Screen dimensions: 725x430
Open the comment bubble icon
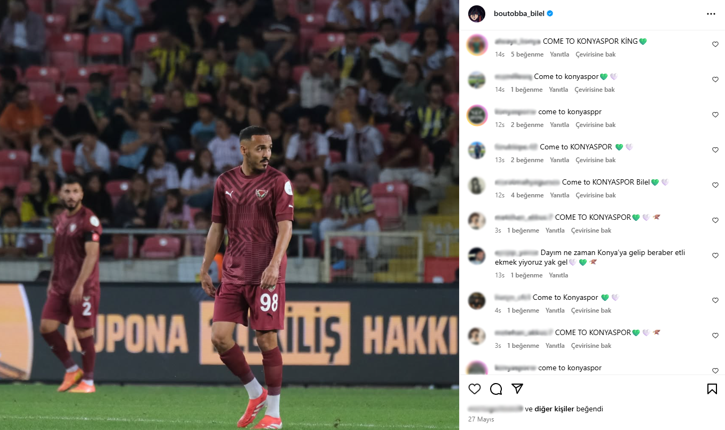[x=496, y=388]
